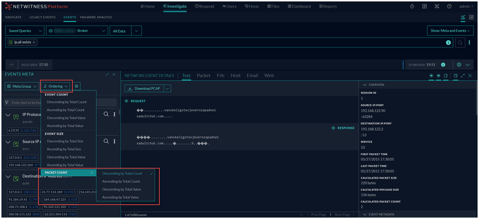The image size is (479, 218).
Task: Collapse the Overview section
Action: 365,85
